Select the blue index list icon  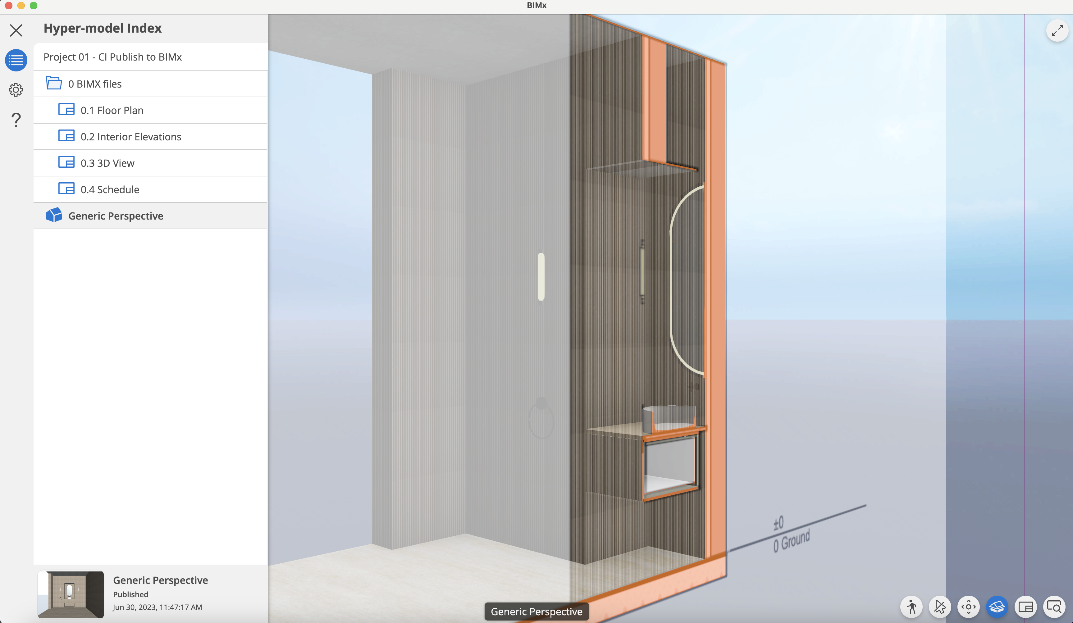(16, 60)
